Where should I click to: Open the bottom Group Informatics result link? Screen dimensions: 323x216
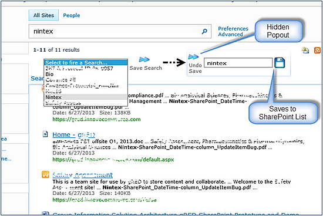[176, 214]
